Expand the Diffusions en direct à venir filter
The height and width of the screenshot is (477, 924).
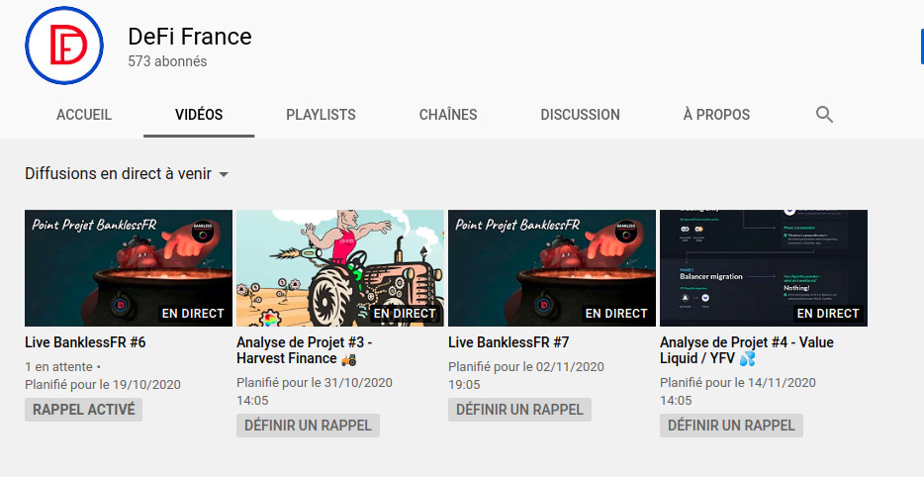tap(127, 174)
